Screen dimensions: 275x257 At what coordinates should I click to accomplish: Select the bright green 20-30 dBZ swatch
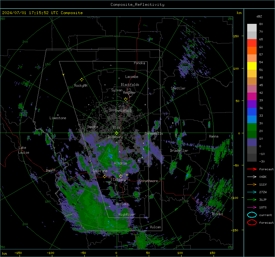[252, 127]
